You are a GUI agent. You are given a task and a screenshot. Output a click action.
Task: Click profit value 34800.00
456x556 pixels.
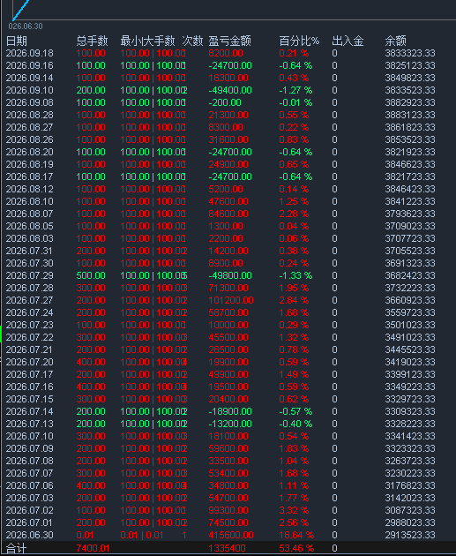pyautogui.click(x=228, y=485)
